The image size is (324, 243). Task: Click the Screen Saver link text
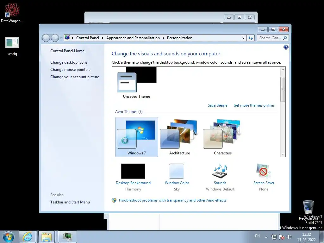tap(264, 183)
